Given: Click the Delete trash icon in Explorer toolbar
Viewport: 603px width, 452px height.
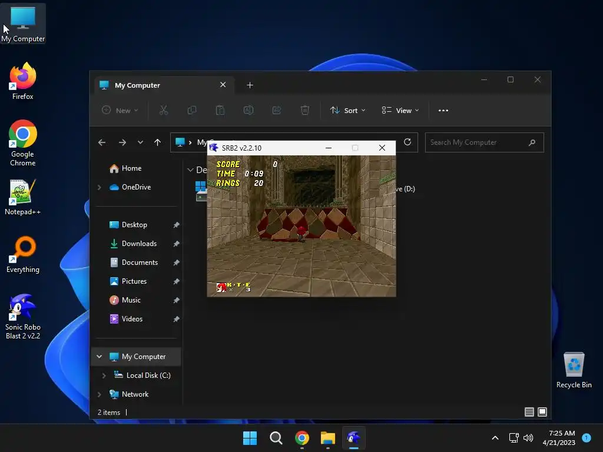Looking at the screenshot, I should click(304, 110).
